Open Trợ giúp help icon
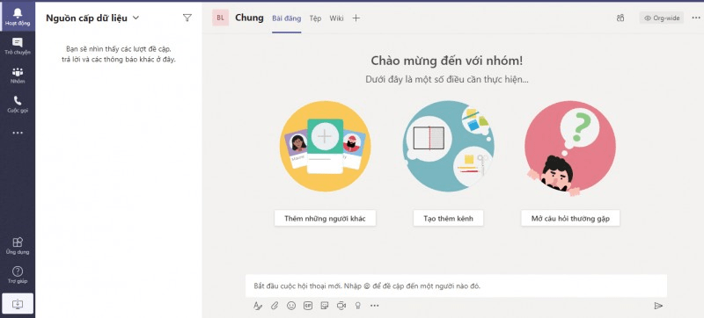Image resolution: width=704 pixels, height=318 pixels. click(x=18, y=275)
